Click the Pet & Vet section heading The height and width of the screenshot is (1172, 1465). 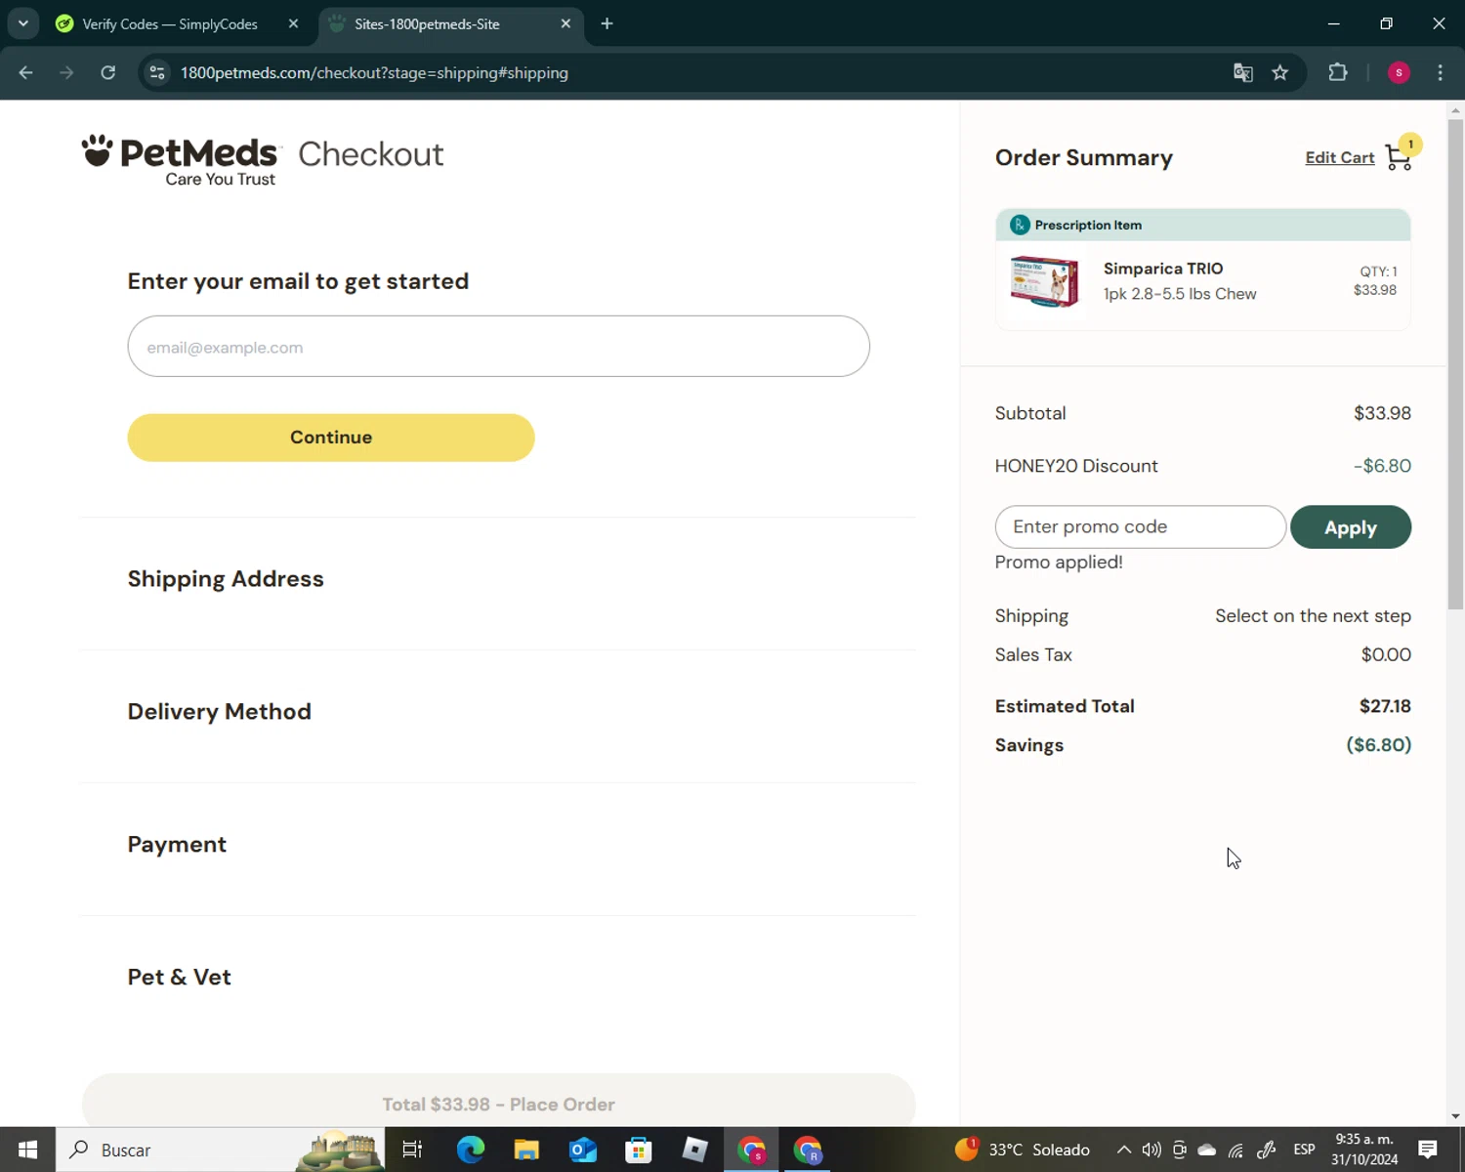click(179, 978)
